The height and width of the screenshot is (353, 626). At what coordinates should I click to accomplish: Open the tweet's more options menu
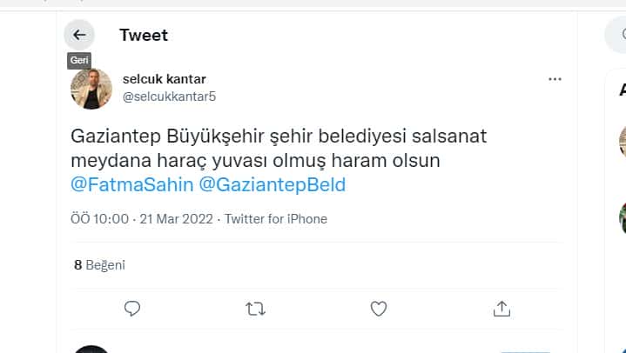tap(555, 79)
